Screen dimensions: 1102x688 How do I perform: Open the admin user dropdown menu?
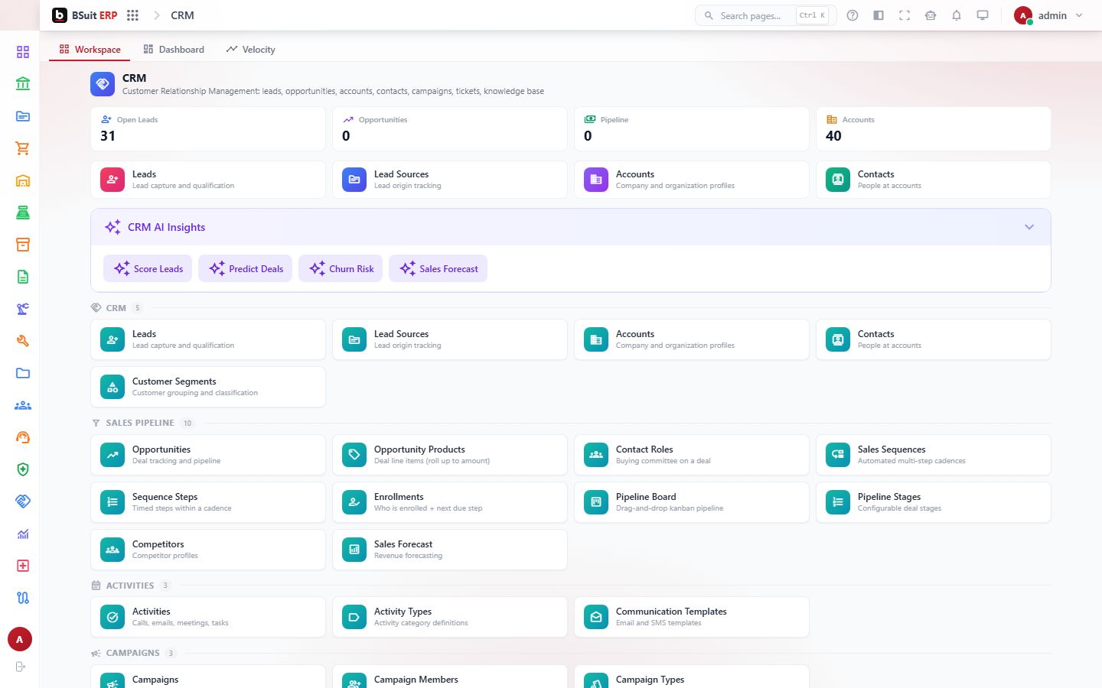[1048, 15]
